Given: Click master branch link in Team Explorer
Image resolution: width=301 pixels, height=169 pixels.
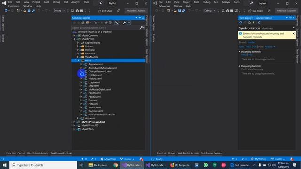Looking at the screenshot, I should click(251, 42).
